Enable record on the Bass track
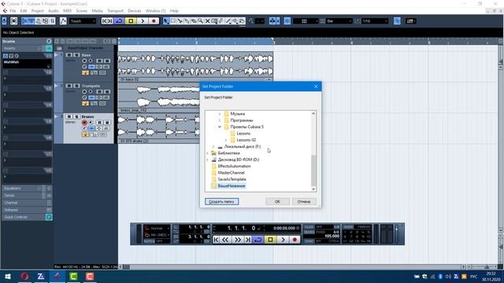This screenshot has width=504, height=283. point(84,61)
